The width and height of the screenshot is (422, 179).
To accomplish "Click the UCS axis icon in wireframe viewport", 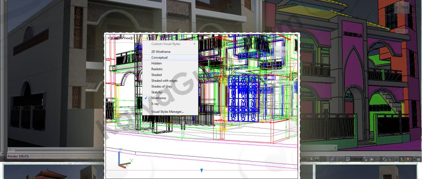I will 125,158.
